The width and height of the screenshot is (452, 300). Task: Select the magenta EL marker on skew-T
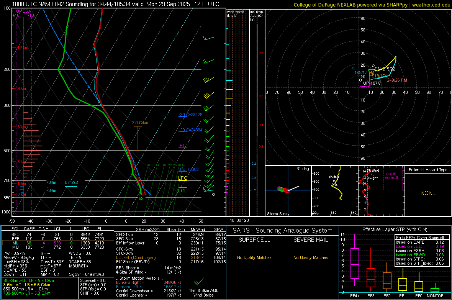point(182,145)
